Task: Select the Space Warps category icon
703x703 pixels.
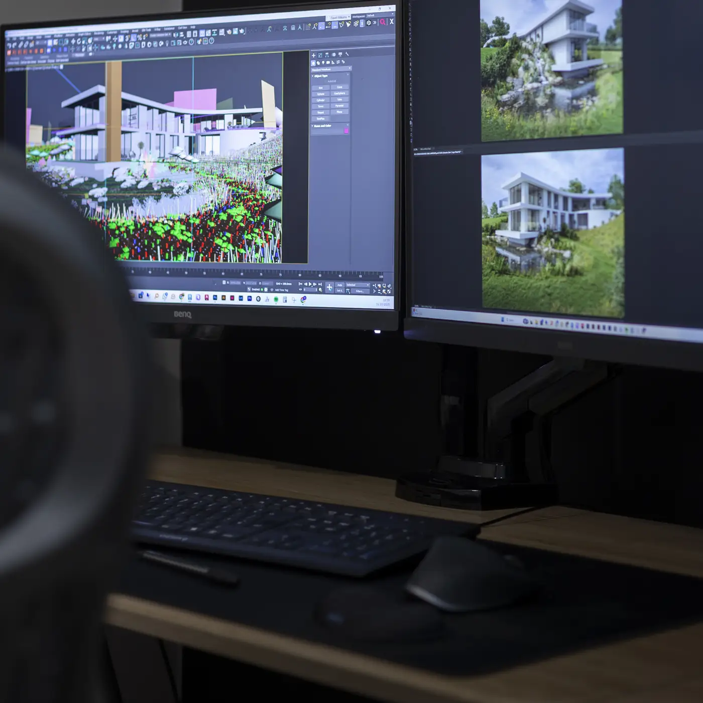Action: pyautogui.click(x=338, y=62)
